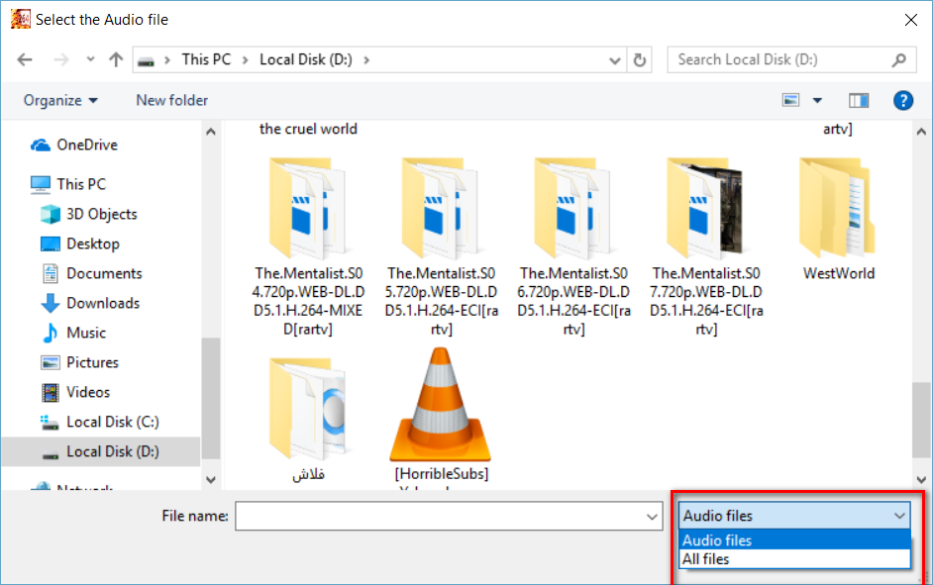The image size is (933, 585).
Task: Select The.Mentalist.S04 folder
Action: (x=307, y=247)
